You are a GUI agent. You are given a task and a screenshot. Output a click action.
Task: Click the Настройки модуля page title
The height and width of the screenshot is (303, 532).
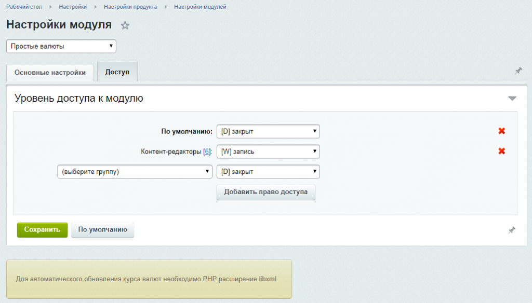(x=59, y=25)
